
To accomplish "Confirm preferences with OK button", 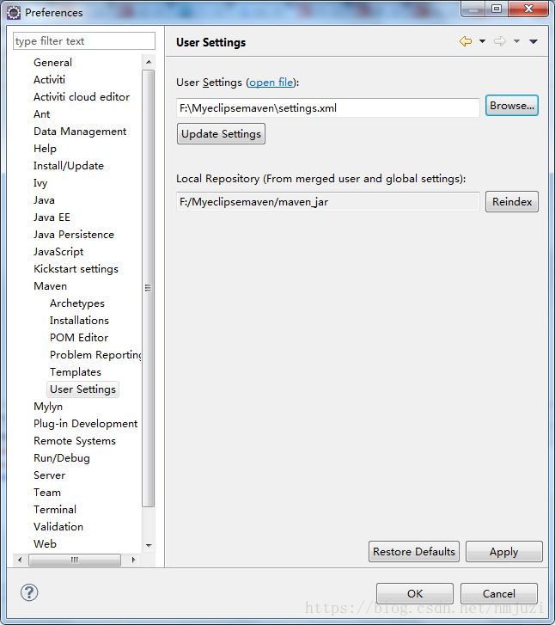I will [415, 593].
